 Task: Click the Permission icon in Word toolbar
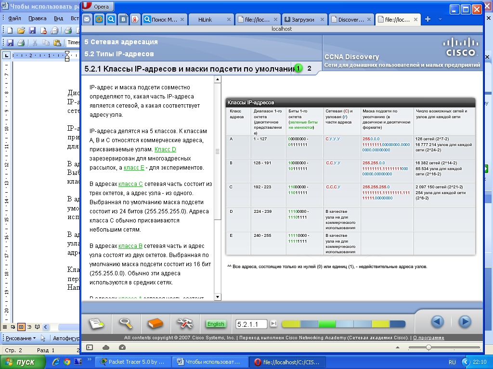pyautogui.click(x=43, y=30)
